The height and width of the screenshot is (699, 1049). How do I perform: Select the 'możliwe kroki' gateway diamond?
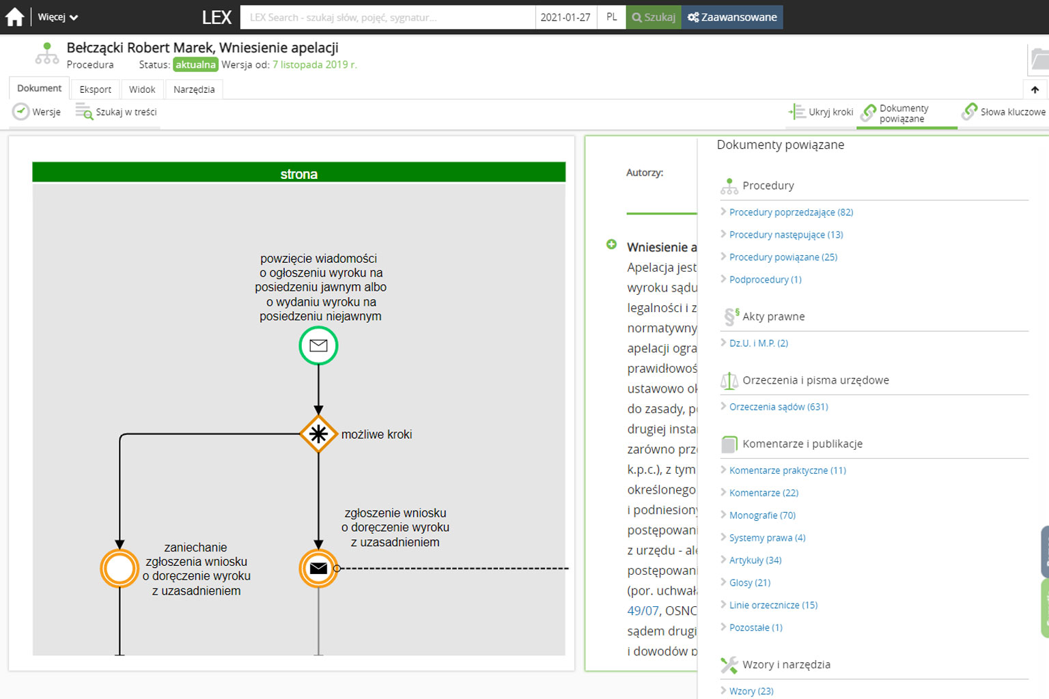click(318, 434)
